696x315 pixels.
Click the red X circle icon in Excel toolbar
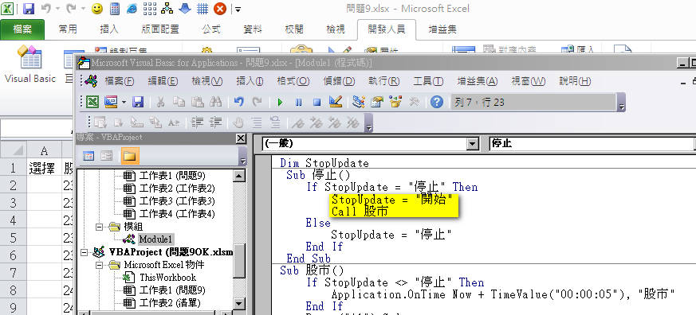pyautogui.click(x=220, y=9)
